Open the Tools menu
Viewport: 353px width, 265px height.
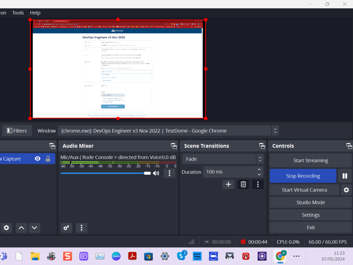[x=18, y=13]
